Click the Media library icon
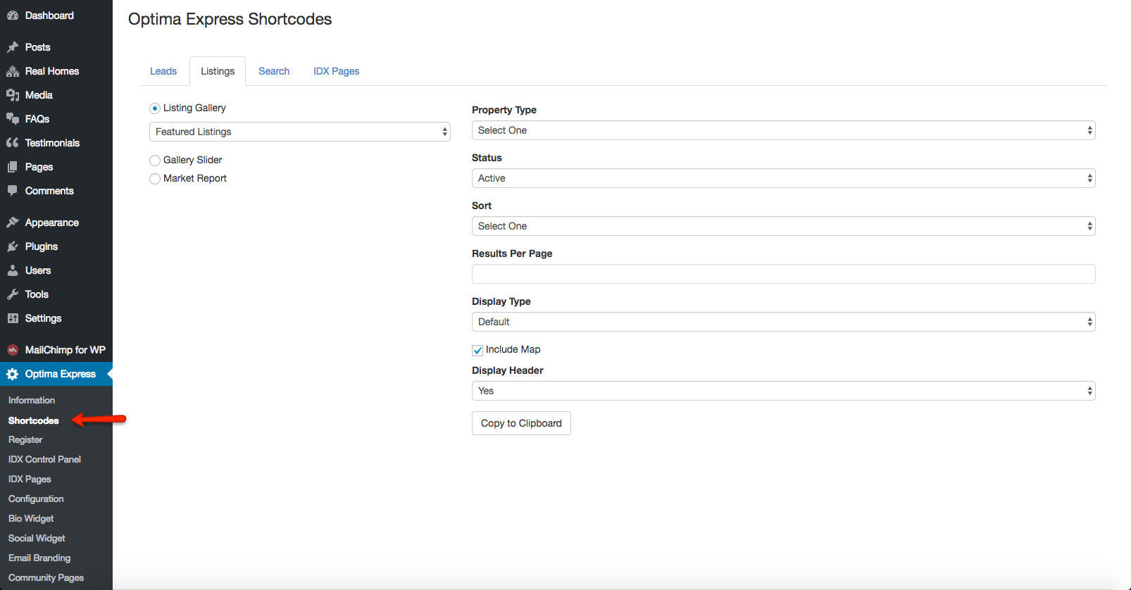1131x590 pixels. click(x=13, y=95)
